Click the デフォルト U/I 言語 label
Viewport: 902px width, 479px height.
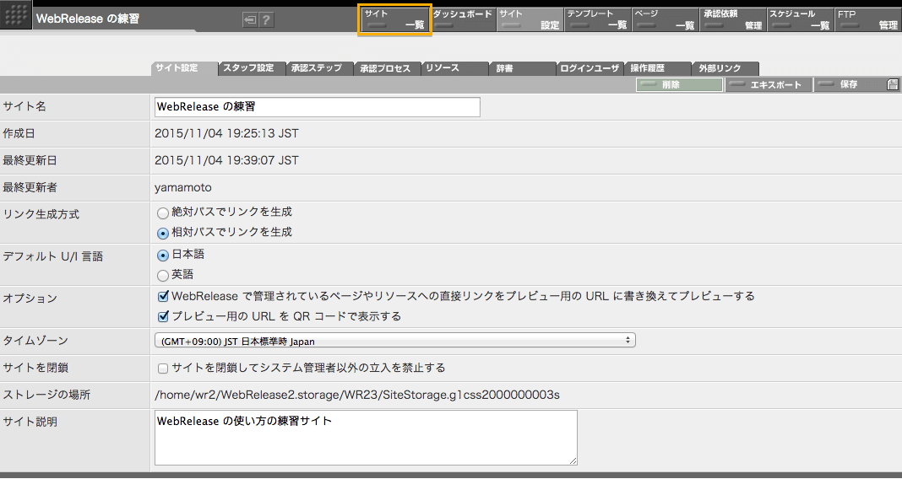pyautogui.click(x=53, y=256)
